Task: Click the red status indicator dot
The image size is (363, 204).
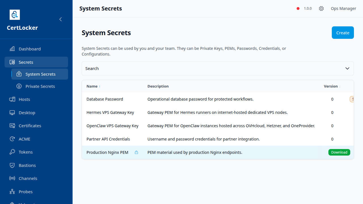Action: [298, 8]
